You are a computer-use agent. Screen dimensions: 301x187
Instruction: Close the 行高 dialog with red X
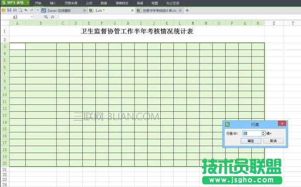(x=282, y=124)
